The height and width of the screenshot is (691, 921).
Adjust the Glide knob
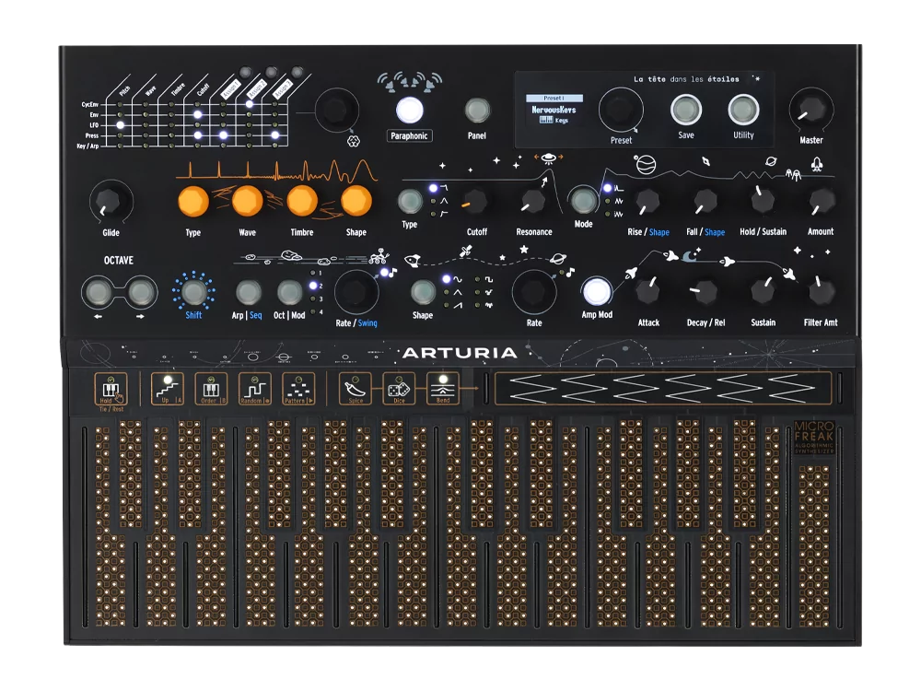point(111,201)
